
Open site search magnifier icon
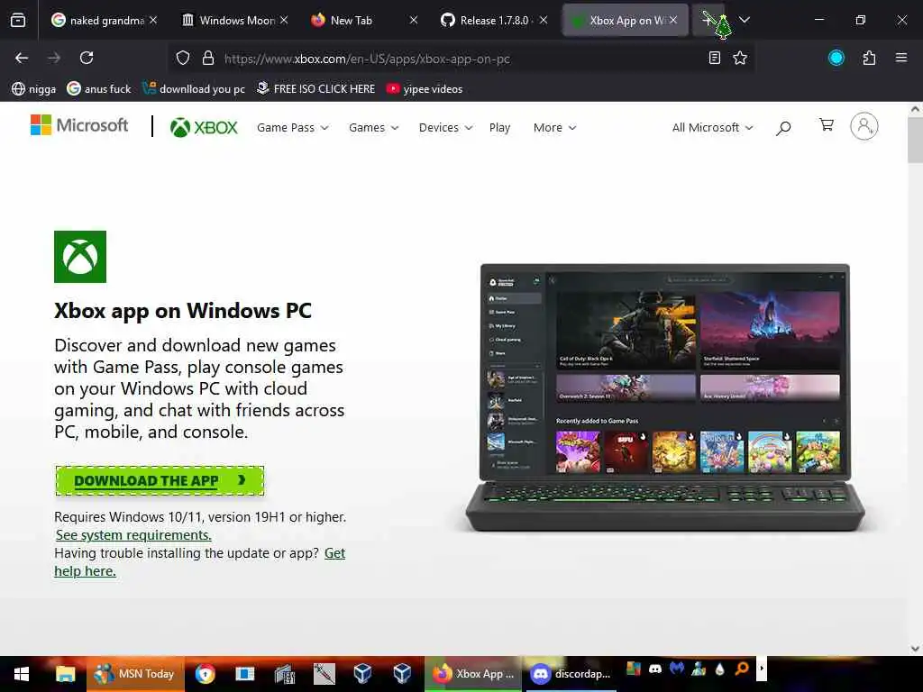pos(783,128)
